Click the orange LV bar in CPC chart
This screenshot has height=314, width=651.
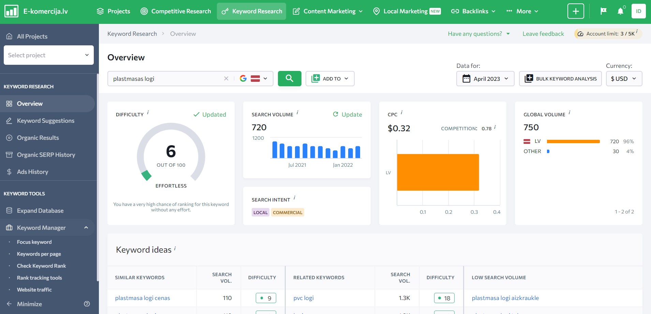[438, 173]
